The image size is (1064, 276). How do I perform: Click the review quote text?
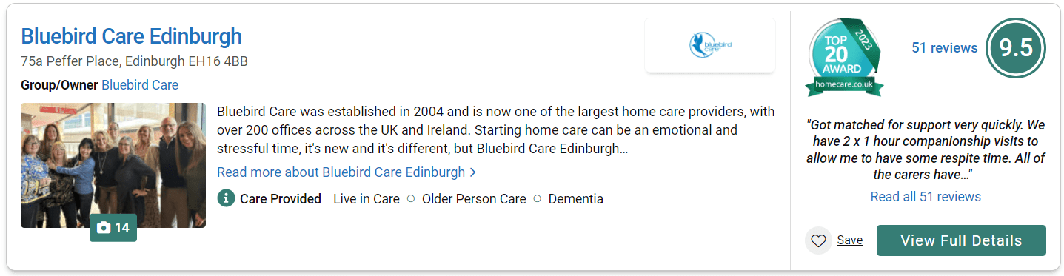click(x=926, y=149)
